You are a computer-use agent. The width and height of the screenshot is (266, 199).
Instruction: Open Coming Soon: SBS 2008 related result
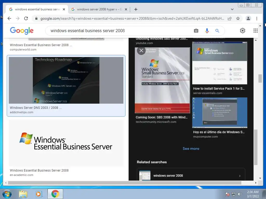click(x=162, y=117)
